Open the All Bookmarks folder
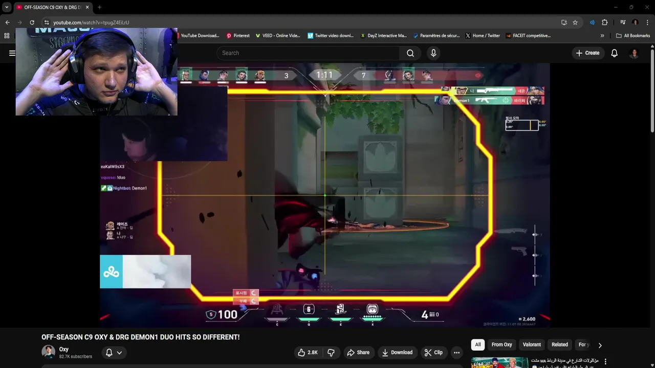 tap(633, 36)
